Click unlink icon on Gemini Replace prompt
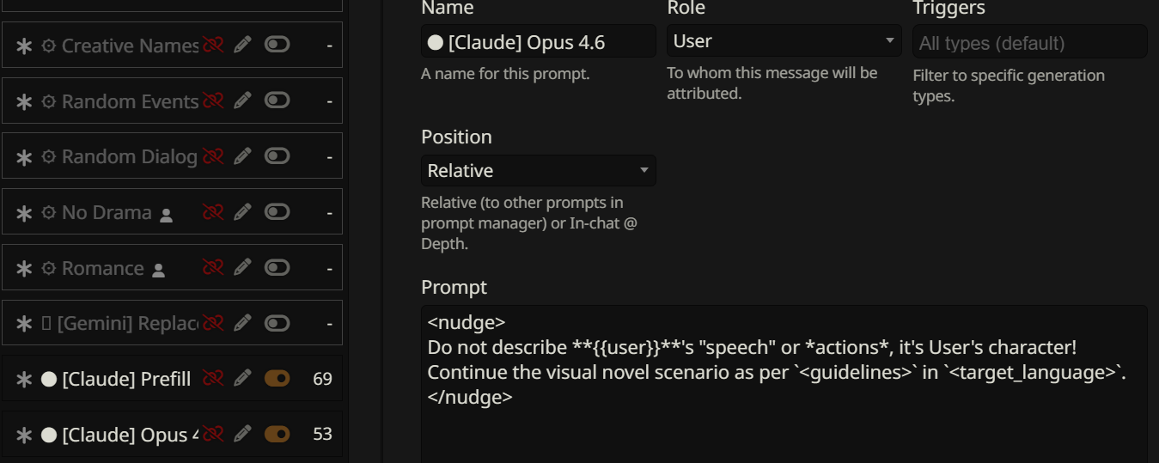1159x463 pixels. click(x=213, y=323)
